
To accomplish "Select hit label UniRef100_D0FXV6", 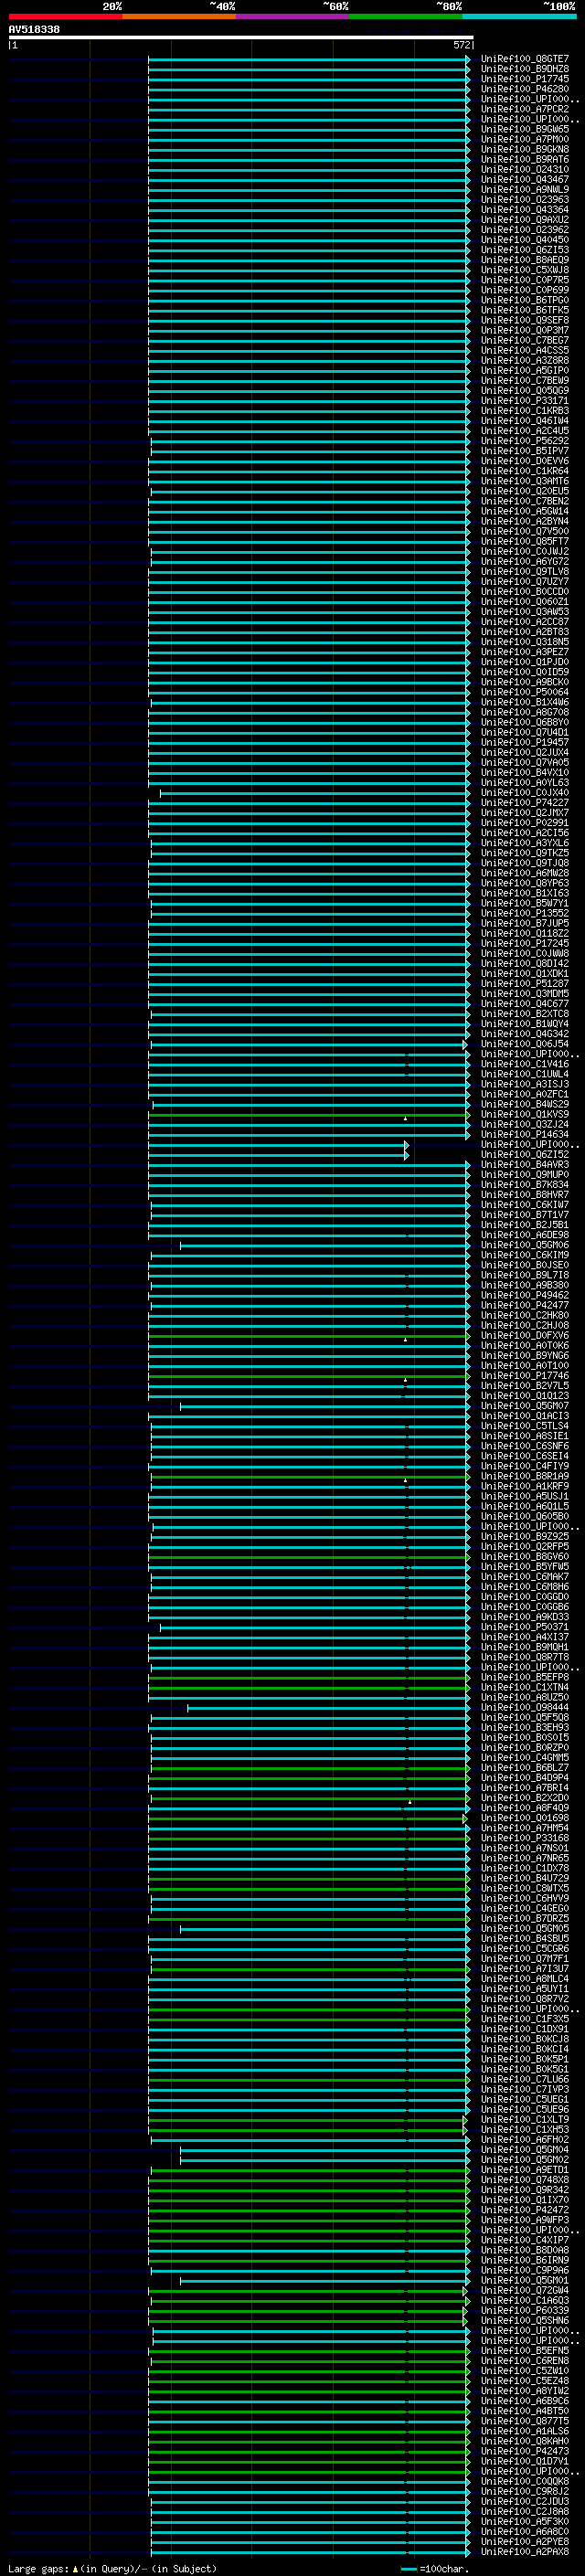I will coord(525,1335).
